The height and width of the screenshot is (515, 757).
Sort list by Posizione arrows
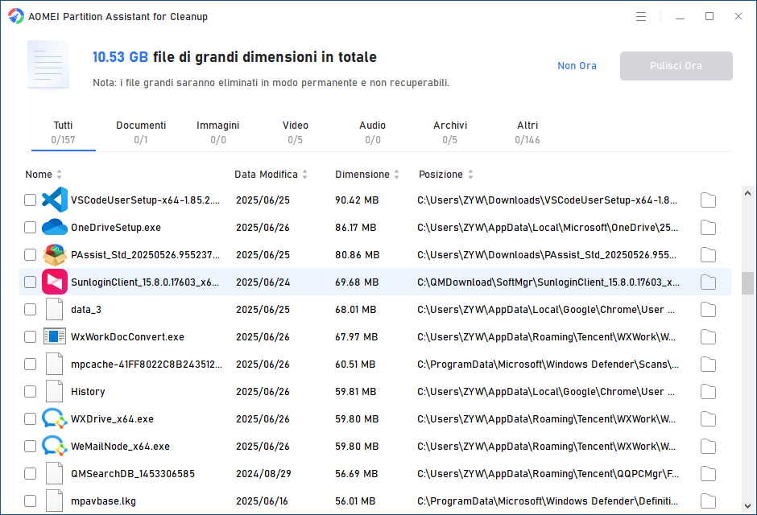tap(470, 175)
